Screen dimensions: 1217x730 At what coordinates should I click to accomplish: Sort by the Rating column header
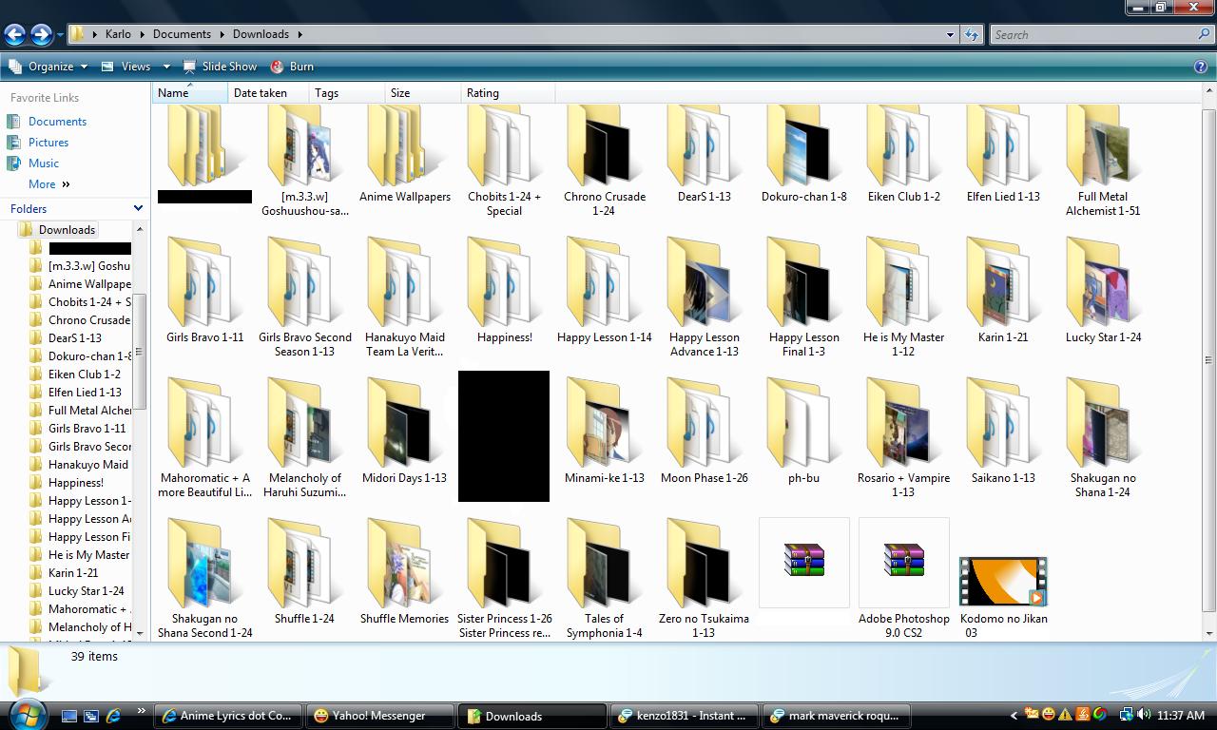[x=508, y=93]
